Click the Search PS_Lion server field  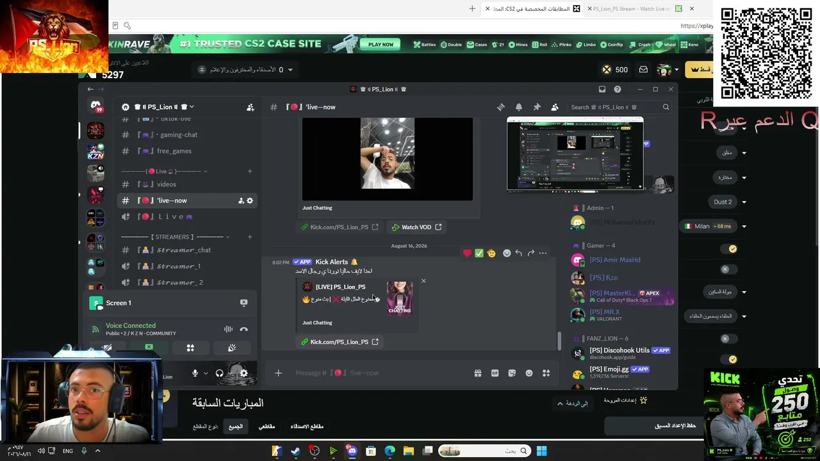tap(619, 107)
